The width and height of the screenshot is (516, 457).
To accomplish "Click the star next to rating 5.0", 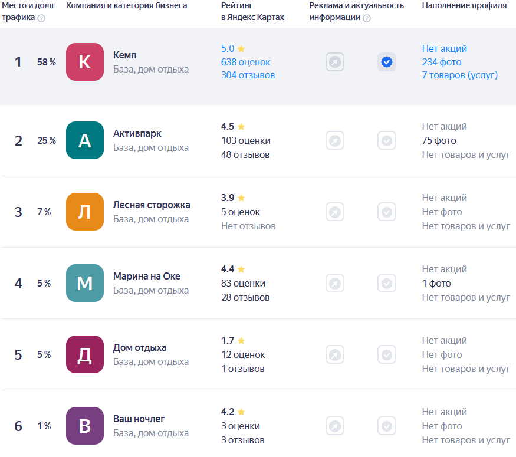I will click(x=241, y=49).
